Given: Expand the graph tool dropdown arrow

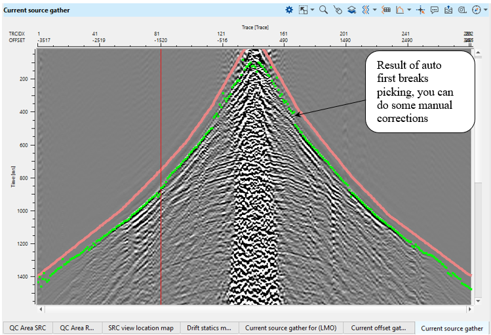Looking at the screenshot, I should click(409, 10).
